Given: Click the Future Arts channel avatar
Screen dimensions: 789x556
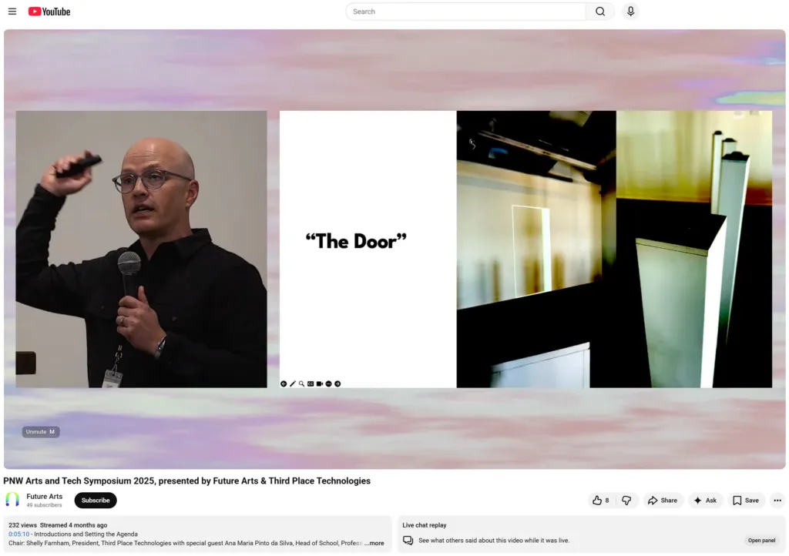Looking at the screenshot, I should pyautogui.click(x=12, y=501).
